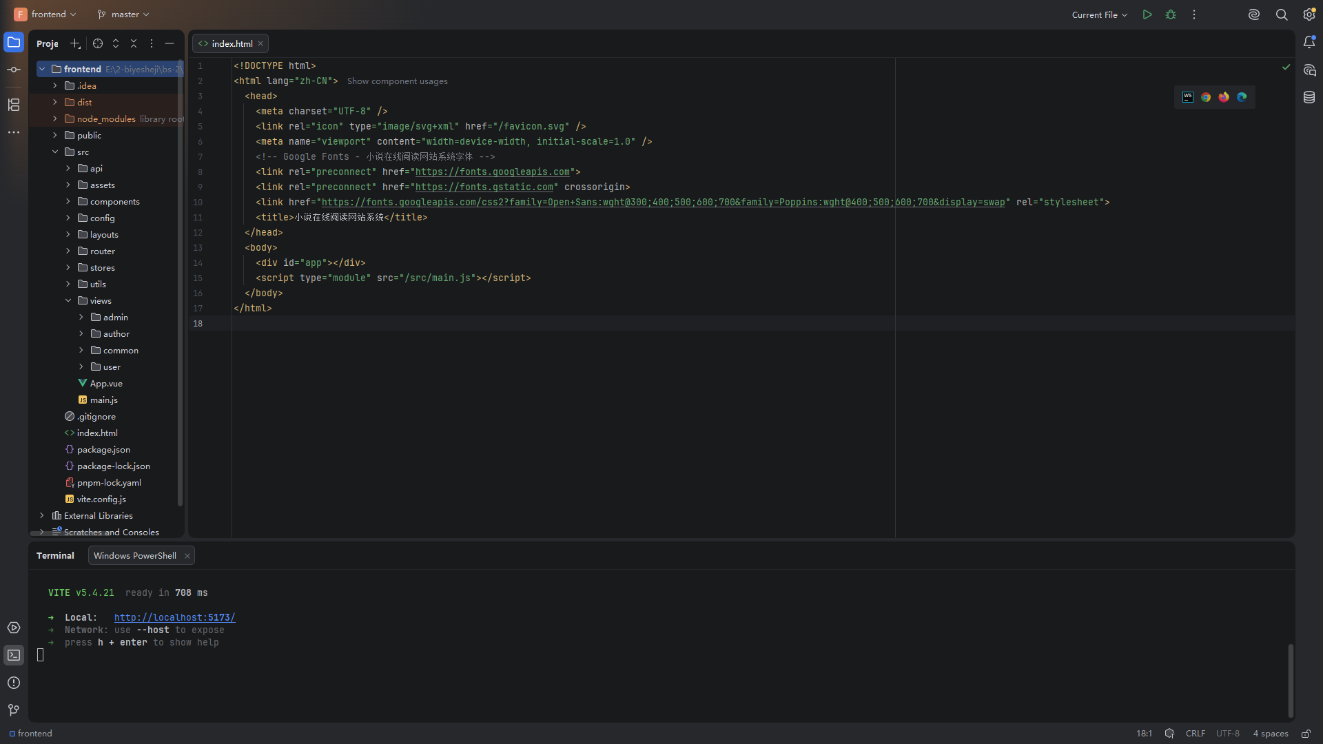
Task: Click the terminal vertical scrollbar
Action: click(x=1291, y=681)
